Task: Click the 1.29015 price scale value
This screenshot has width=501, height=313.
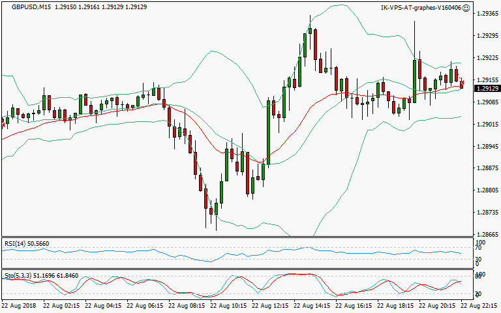Action: 487,125
